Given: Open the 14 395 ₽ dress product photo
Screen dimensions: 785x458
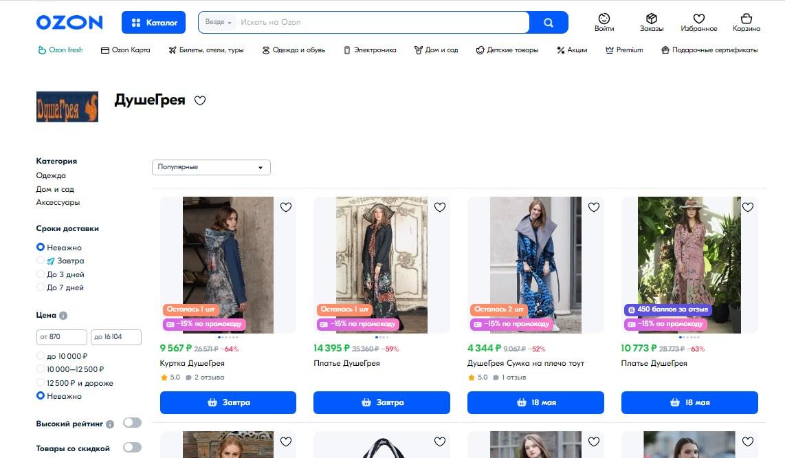Looking at the screenshot, I should point(382,265).
